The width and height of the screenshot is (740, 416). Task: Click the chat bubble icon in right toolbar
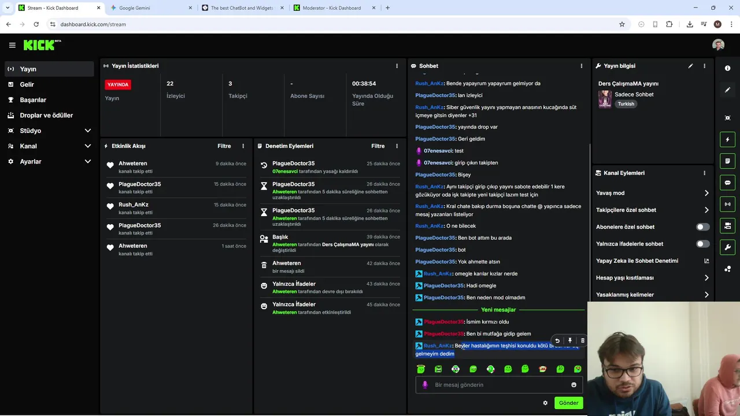coord(727,183)
